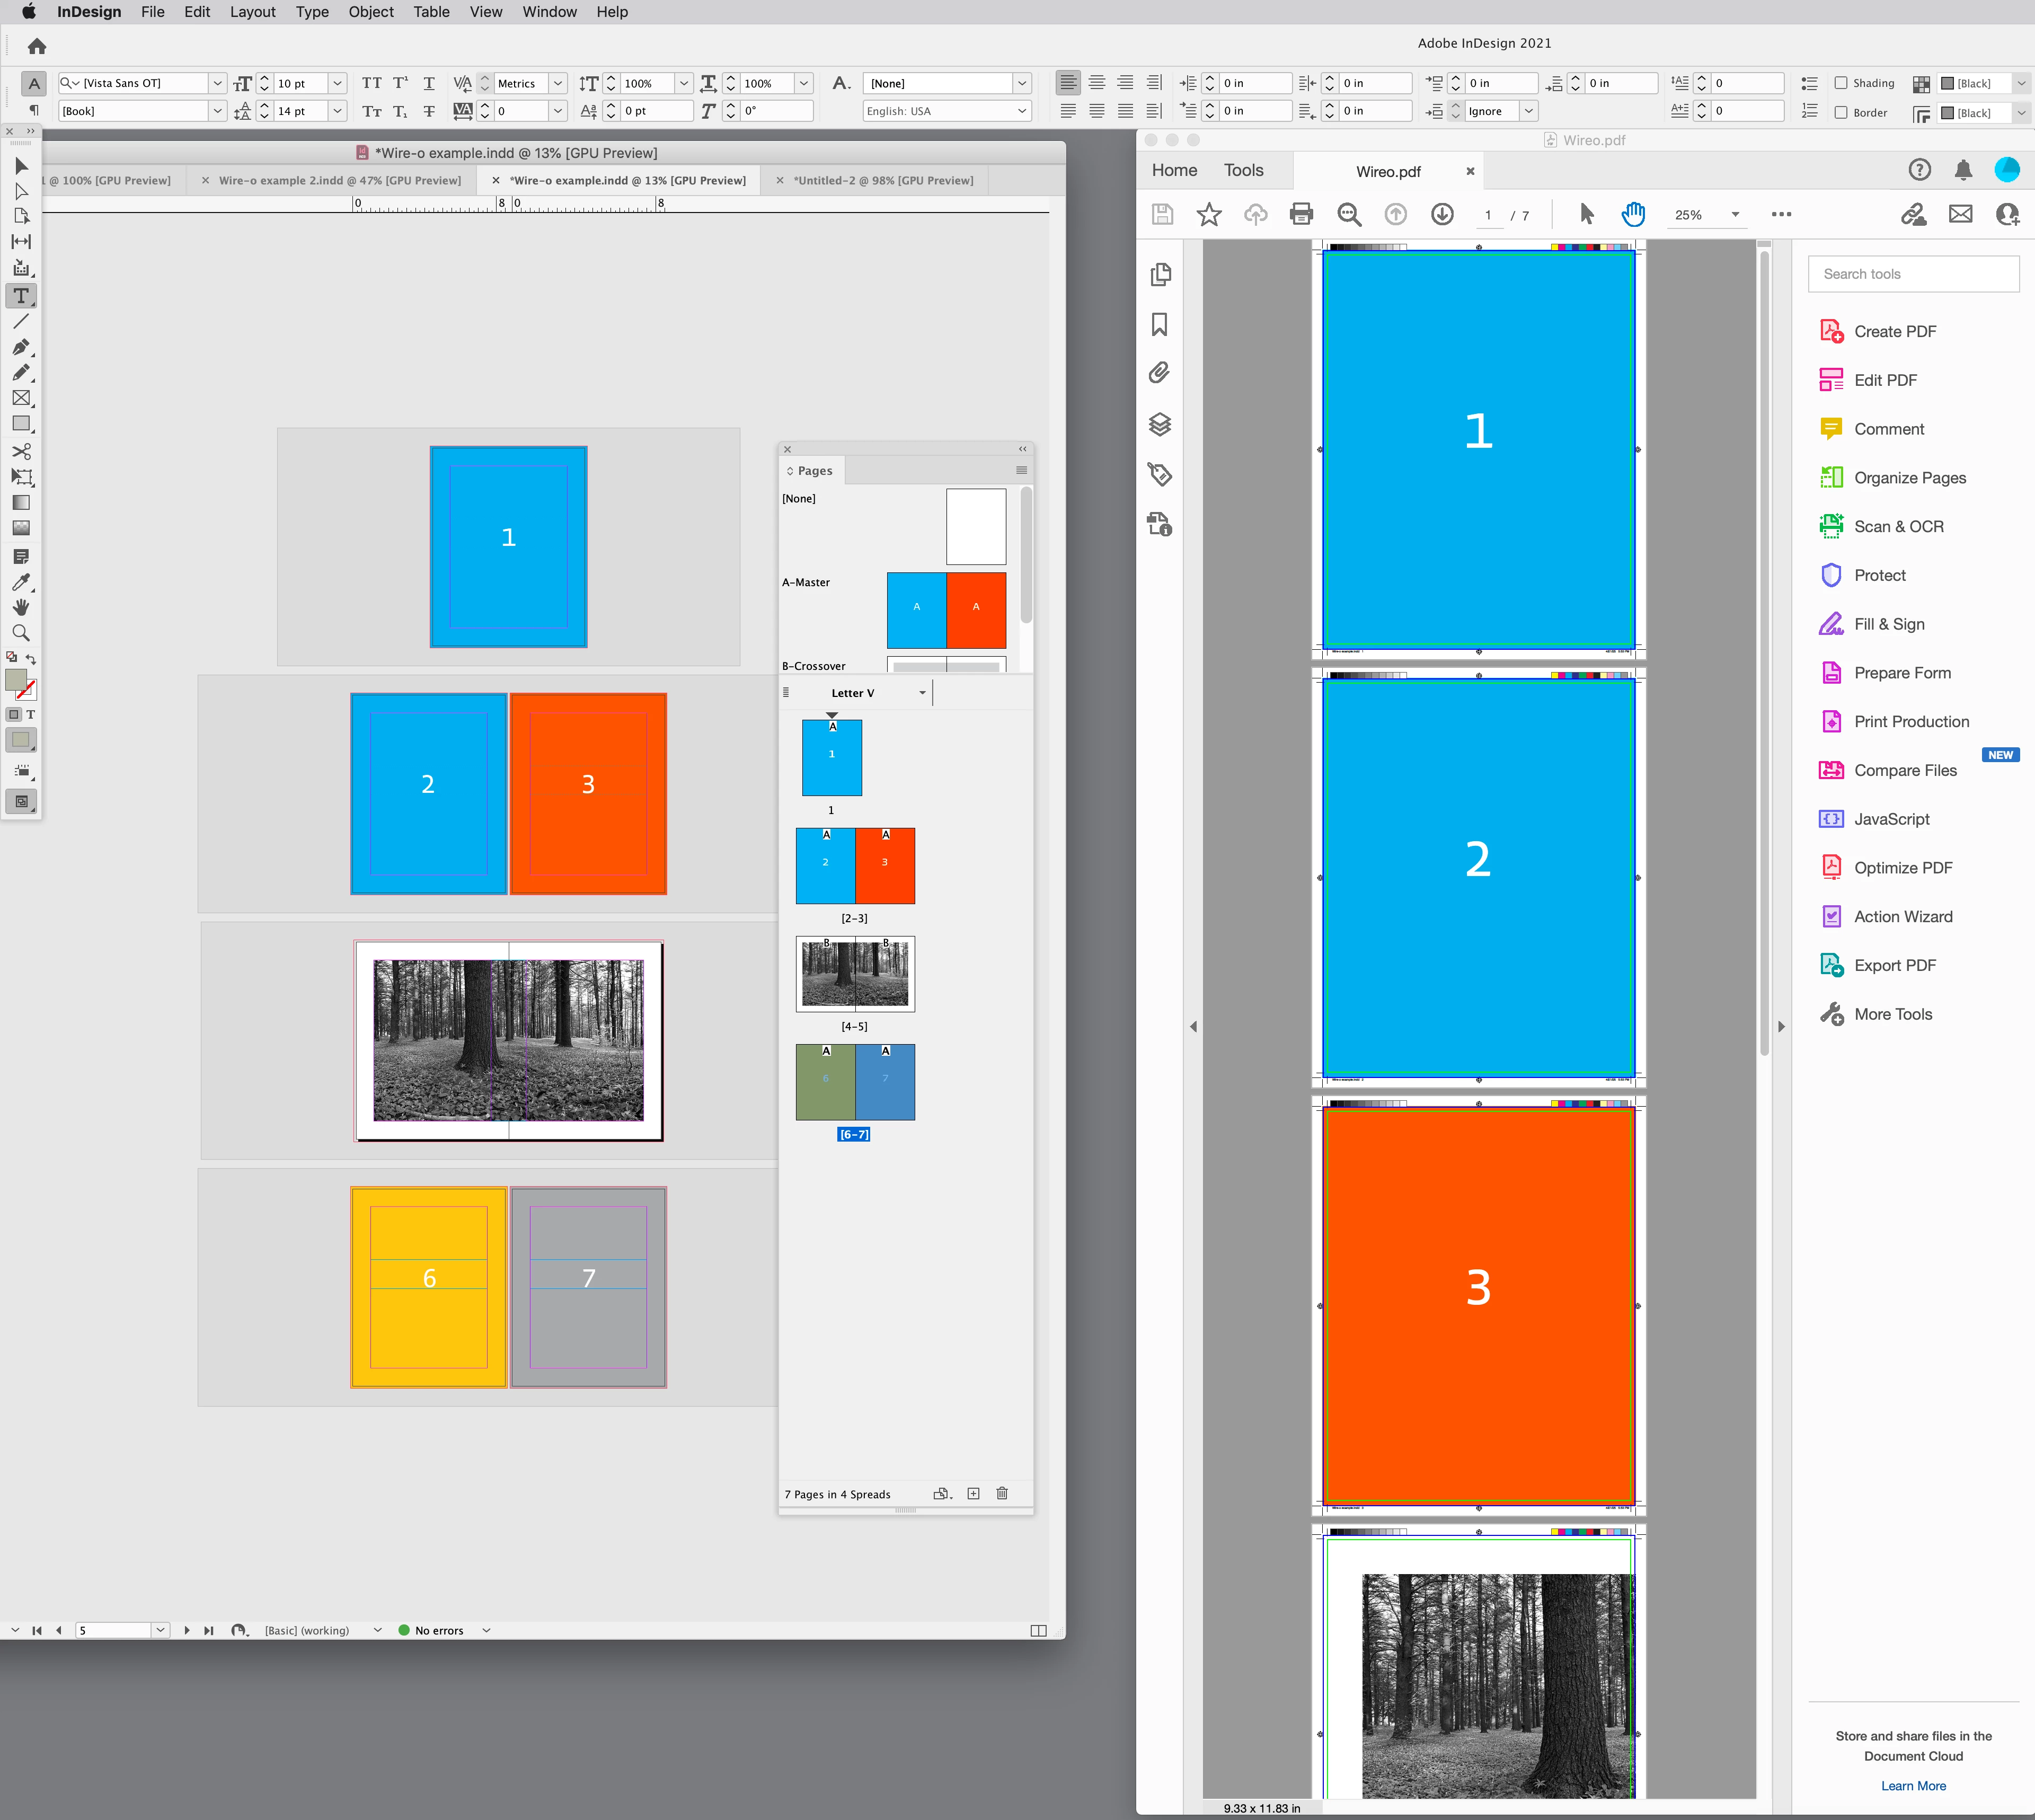Switch to Wire-o example 2.indd tab
The height and width of the screenshot is (1820, 2035).
[x=339, y=180]
